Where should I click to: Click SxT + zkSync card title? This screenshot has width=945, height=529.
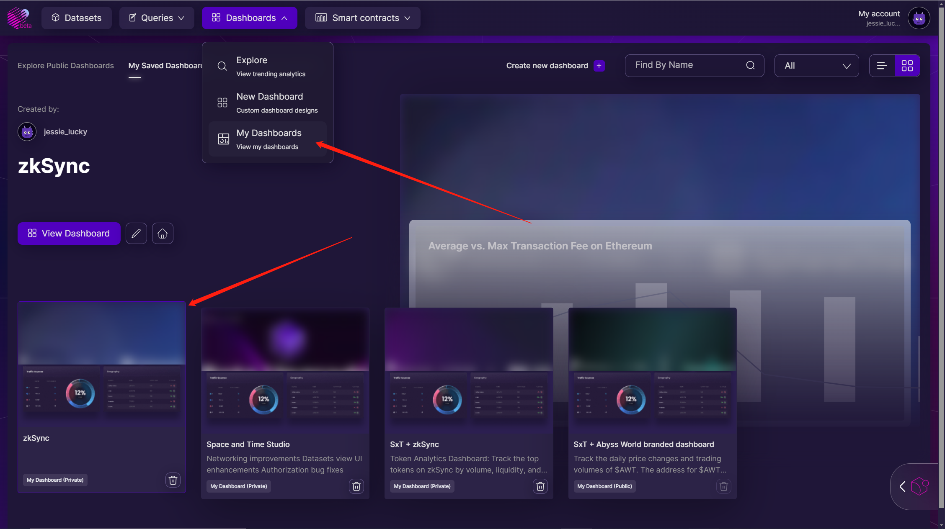(414, 444)
